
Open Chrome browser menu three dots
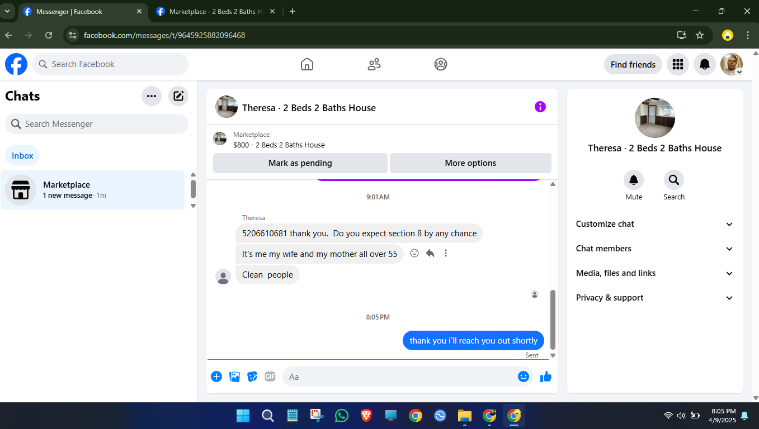pos(748,35)
